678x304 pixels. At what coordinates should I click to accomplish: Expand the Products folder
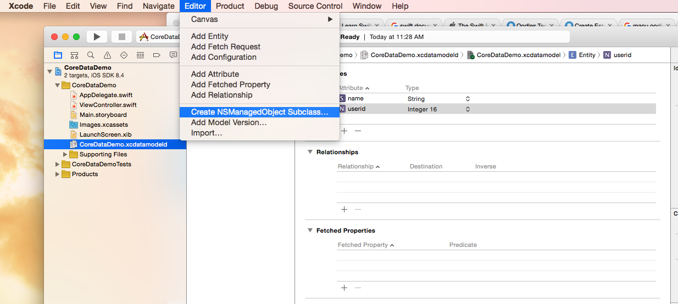click(57, 174)
